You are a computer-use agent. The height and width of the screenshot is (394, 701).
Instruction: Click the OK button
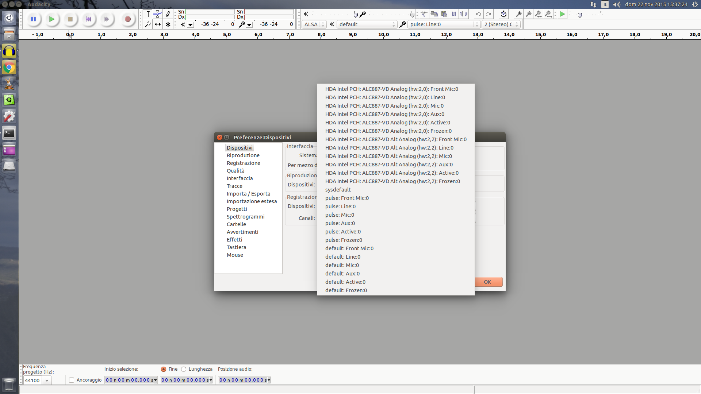pos(487,282)
